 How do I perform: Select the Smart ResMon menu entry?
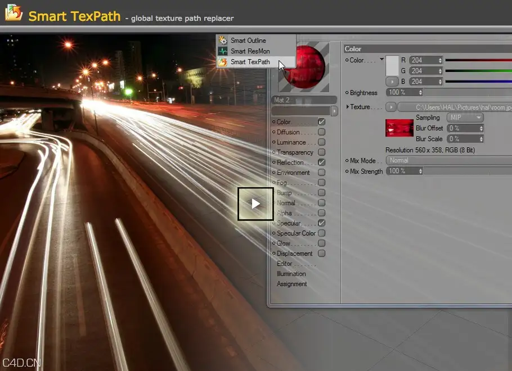255,51
